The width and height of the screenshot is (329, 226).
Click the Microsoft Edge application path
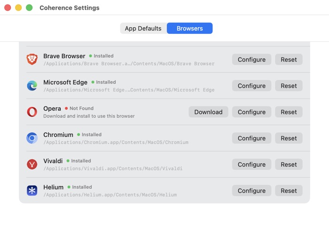click(129, 90)
